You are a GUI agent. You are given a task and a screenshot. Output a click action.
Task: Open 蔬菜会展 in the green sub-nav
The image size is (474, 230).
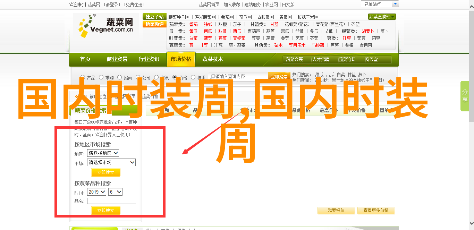[294, 60]
